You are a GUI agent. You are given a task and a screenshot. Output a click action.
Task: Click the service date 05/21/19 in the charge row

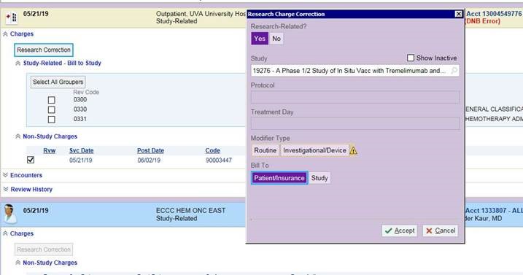point(81,160)
